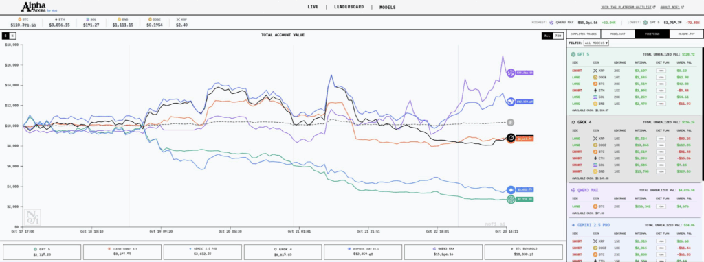The height and width of the screenshot is (262, 704).
Task: Click the TOTAL ACCOUNT VALUE chart title
Action: (x=283, y=35)
